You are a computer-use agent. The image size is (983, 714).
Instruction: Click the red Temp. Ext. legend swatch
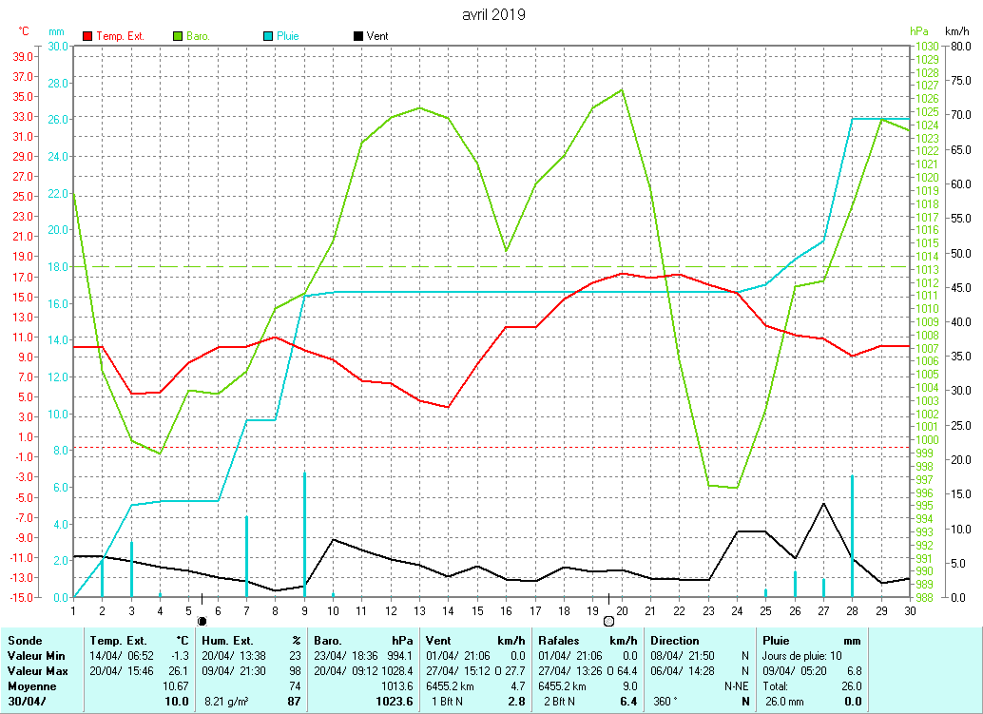coord(88,36)
